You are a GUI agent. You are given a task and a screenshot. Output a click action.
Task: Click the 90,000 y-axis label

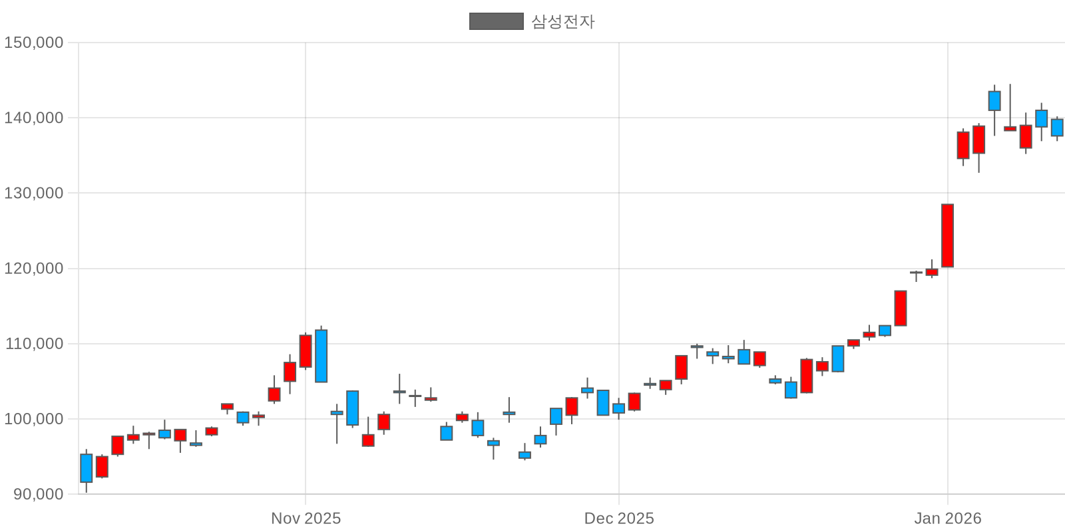[x=37, y=494]
